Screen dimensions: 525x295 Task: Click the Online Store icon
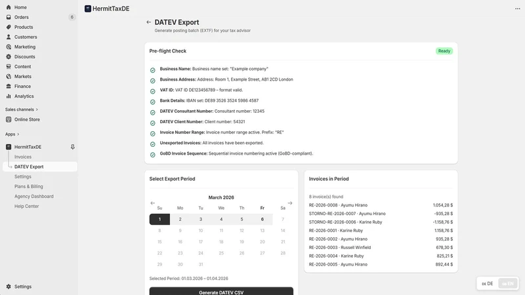(9, 119)
